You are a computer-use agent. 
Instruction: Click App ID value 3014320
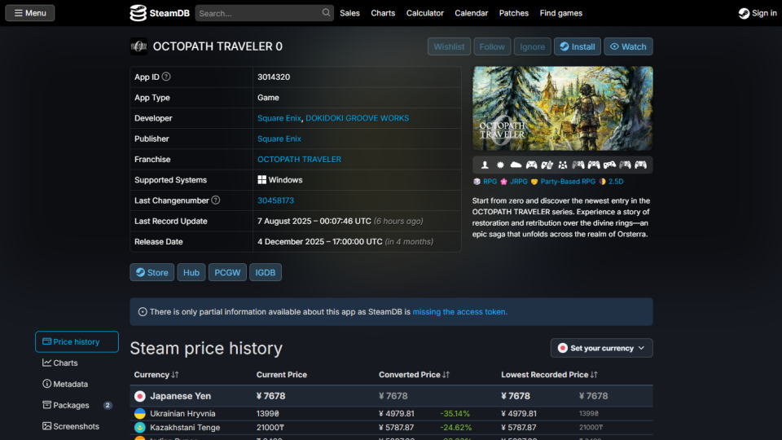[x=274, y=77]
